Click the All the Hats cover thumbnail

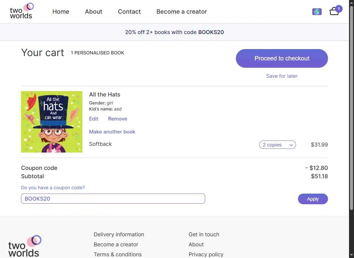tap(52, 122)
